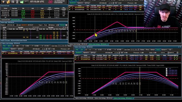Toggle last red legend series checkbox

click(167, 75)
